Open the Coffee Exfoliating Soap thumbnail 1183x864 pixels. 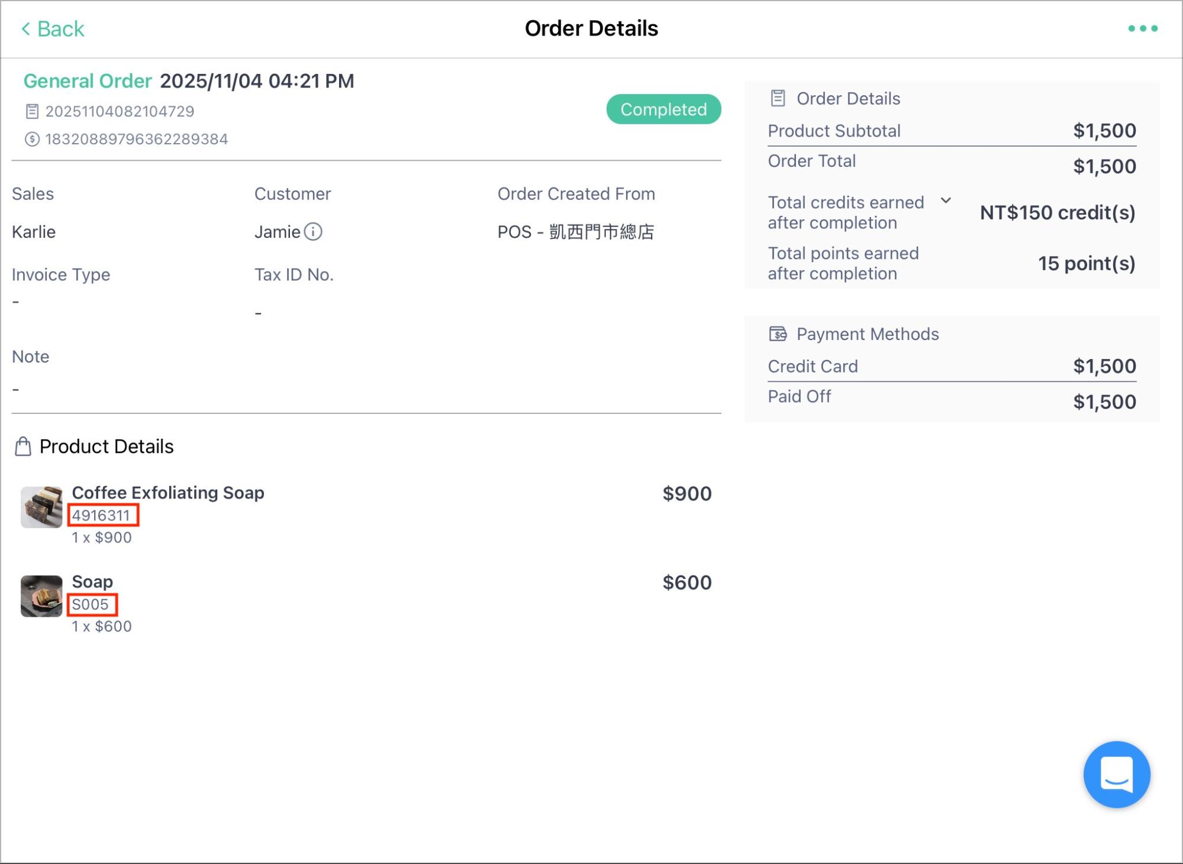coord(41,507)
